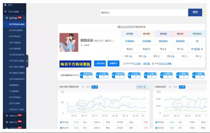
Task: Select 7天 tab in 文章+回答+视频总趋势
Action: pyautogui.click(x=83, y=87)
